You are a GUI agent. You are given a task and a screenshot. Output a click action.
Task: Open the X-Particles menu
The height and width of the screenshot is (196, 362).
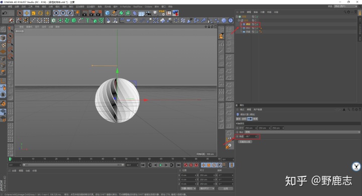click(125, 7)
